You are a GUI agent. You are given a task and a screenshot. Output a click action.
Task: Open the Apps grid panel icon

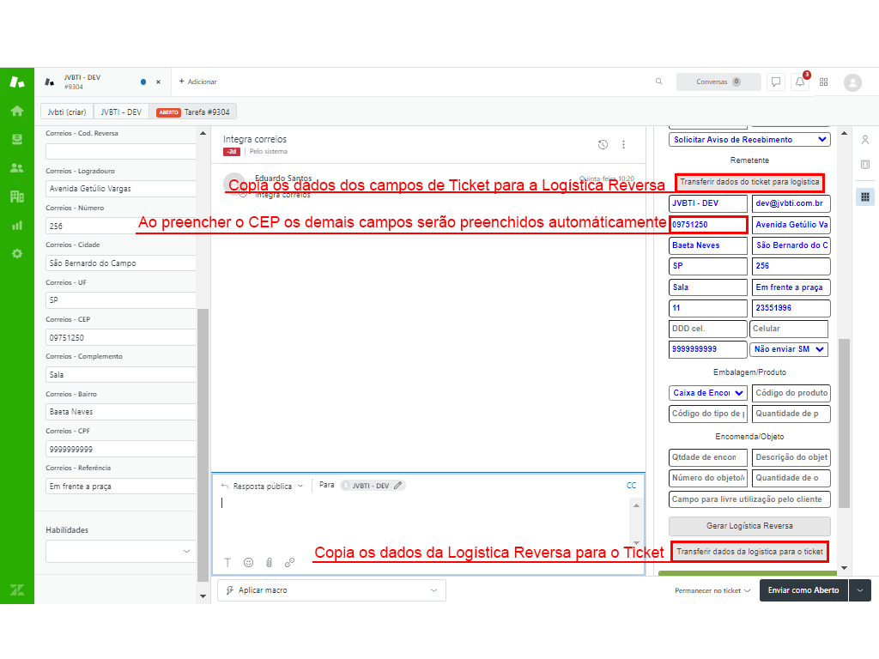pyautogui.click(x=865, y=196)
